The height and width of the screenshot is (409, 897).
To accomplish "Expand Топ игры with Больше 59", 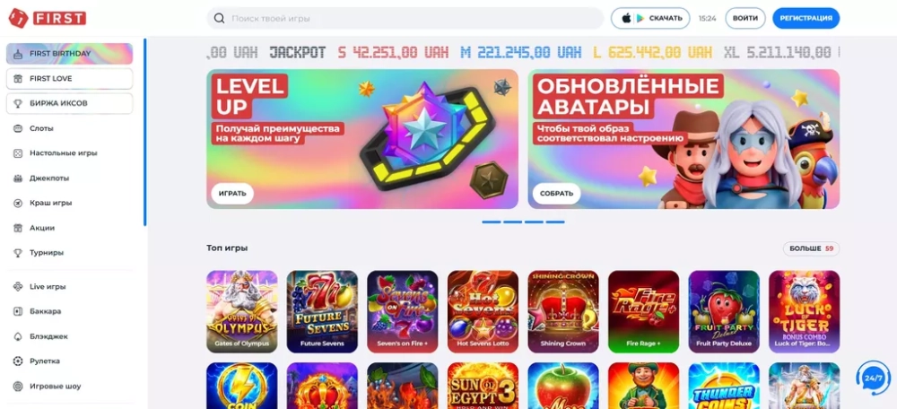I will [811, 248].
